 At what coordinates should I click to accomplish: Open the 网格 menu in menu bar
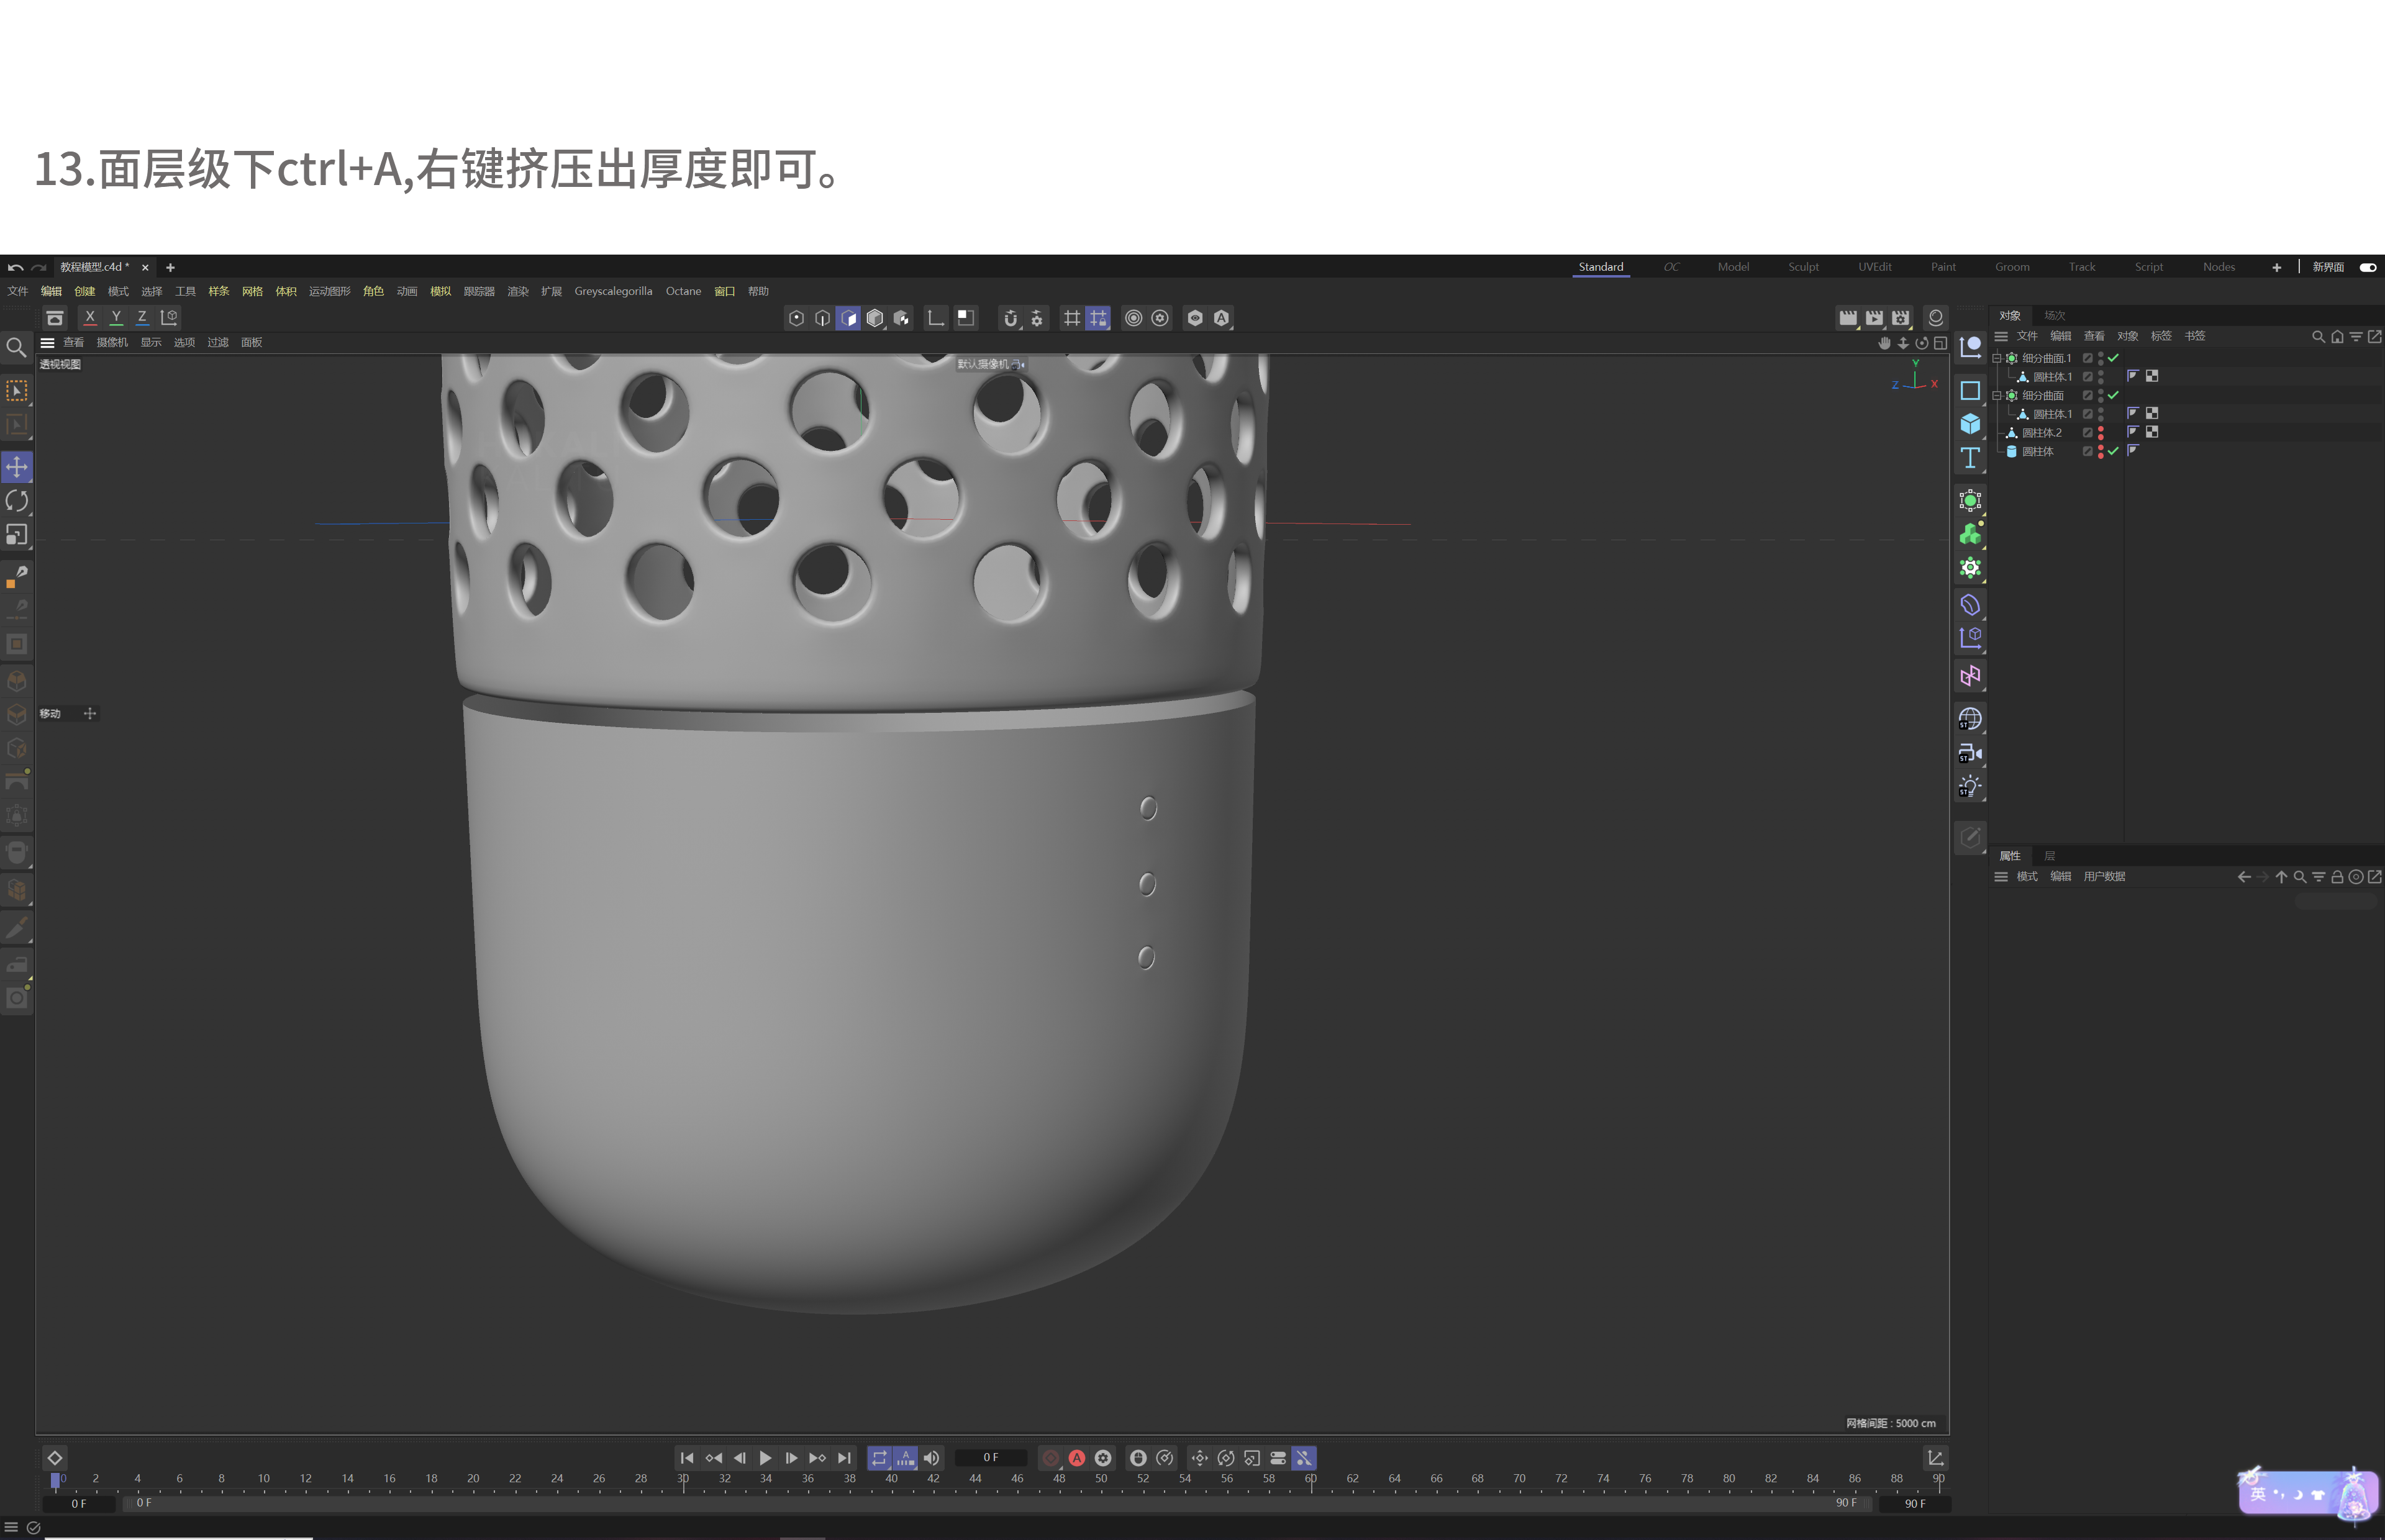coord(252,292)
